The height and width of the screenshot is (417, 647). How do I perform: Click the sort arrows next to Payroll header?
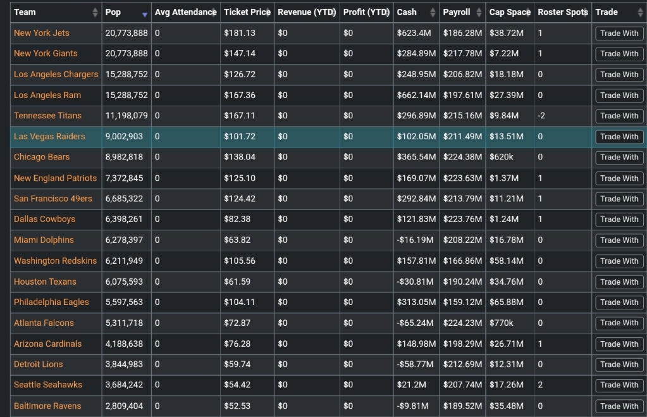[479, 13]
